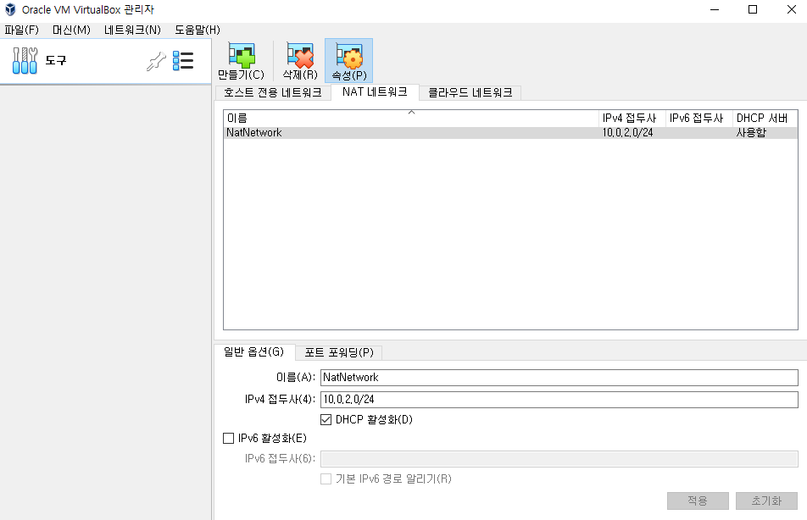The width and height of the screenshot is (807, 520).
Task: Minimize the VirtualBox manager window
Action: [715, 9]
